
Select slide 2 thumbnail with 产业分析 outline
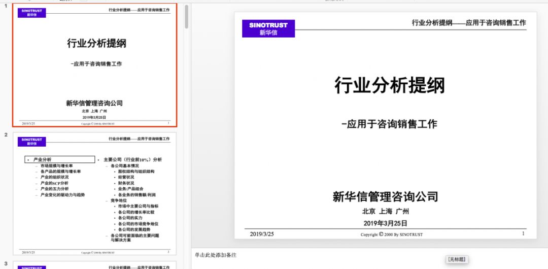(95, 193)
